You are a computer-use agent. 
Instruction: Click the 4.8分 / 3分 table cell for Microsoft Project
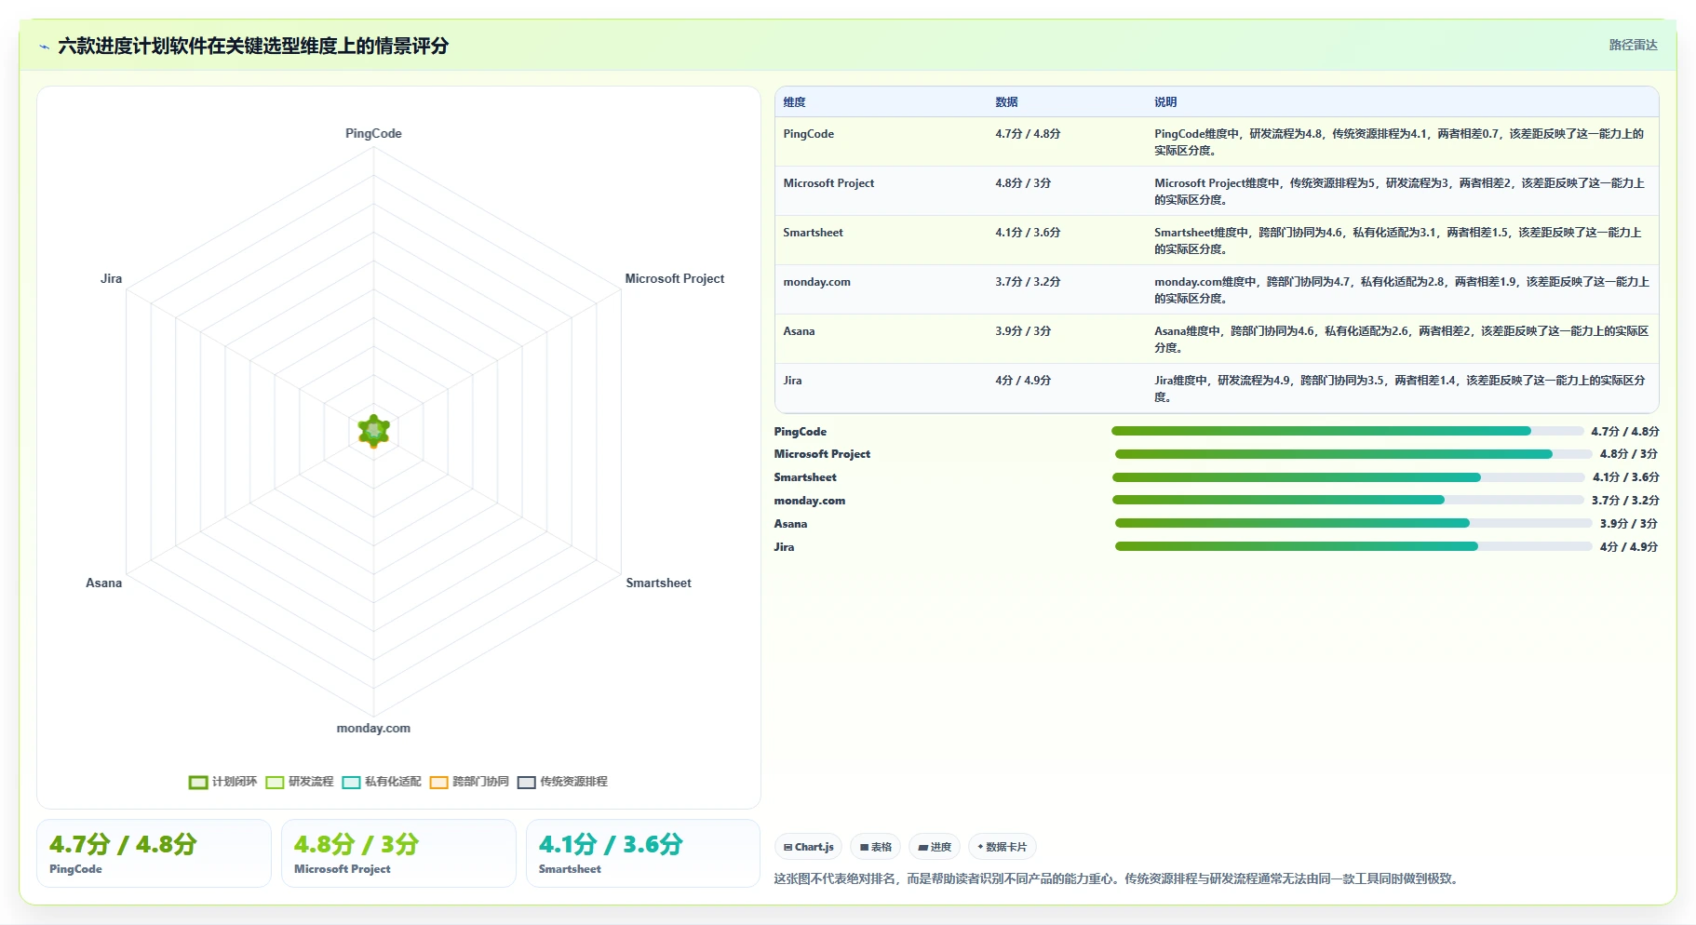click(1023, 183)
